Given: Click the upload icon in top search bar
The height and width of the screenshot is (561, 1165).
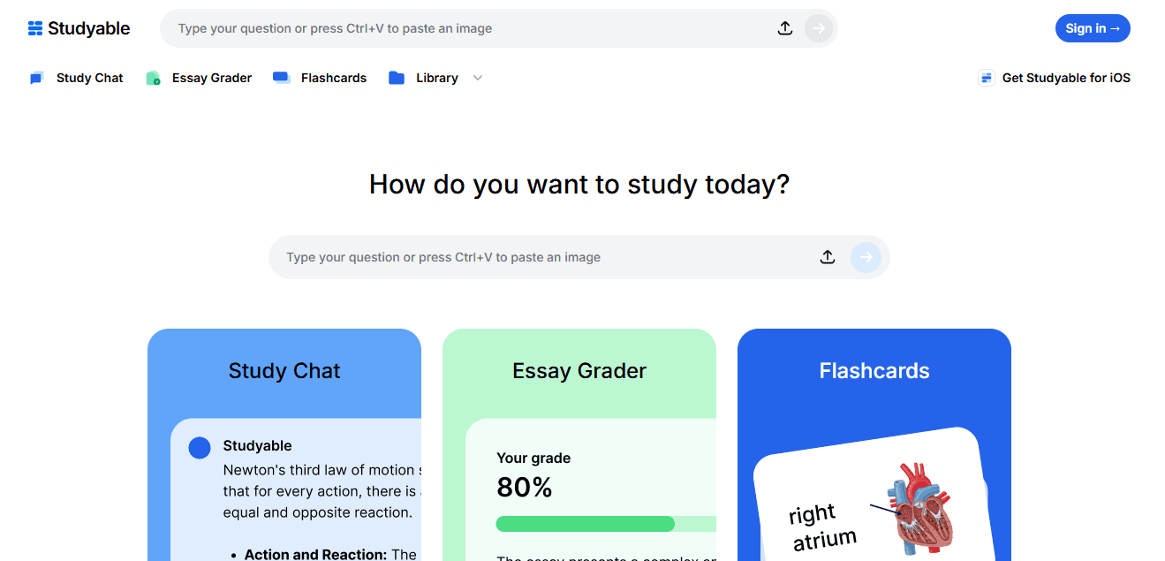Looking at the screenshot, I should pos(785,27).
